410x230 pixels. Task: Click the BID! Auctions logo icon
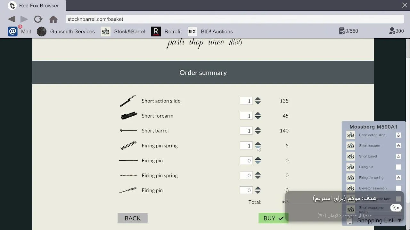click(x=193, y=31)
